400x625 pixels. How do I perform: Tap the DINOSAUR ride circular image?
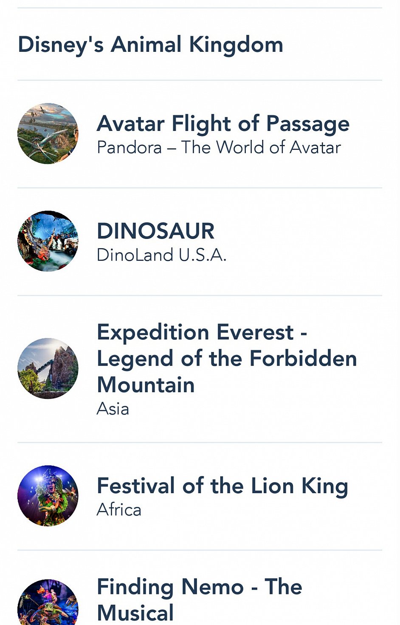coord(48,241)
